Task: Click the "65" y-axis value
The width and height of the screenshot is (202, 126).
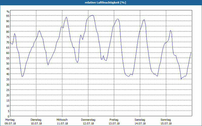Action: point(8,47)
